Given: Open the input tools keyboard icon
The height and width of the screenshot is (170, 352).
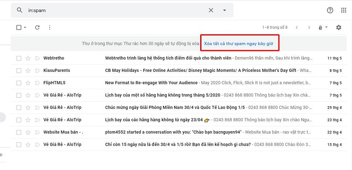Looking at the screenshot, I should pyautogui.click(x=320, y=27).
